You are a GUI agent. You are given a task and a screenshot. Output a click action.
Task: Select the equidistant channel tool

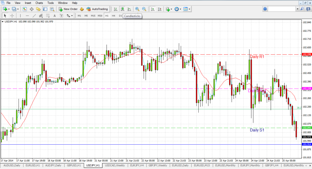pos(41,16)
